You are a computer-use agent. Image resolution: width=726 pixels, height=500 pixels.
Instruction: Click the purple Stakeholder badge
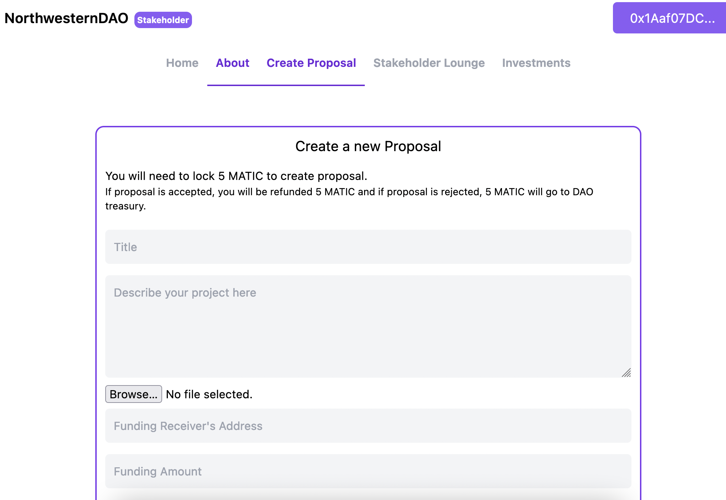pyautogui.click(x=163, y=20)
